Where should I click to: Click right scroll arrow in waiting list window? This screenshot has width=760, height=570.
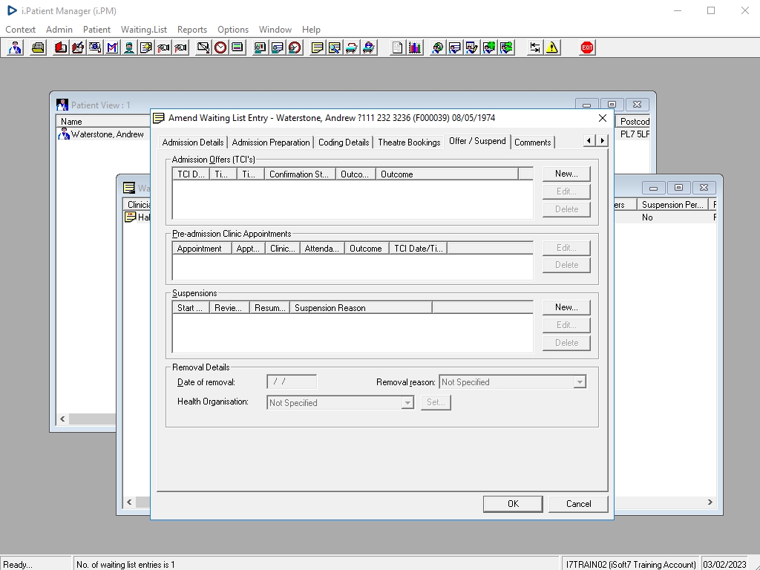pos(710,502)
